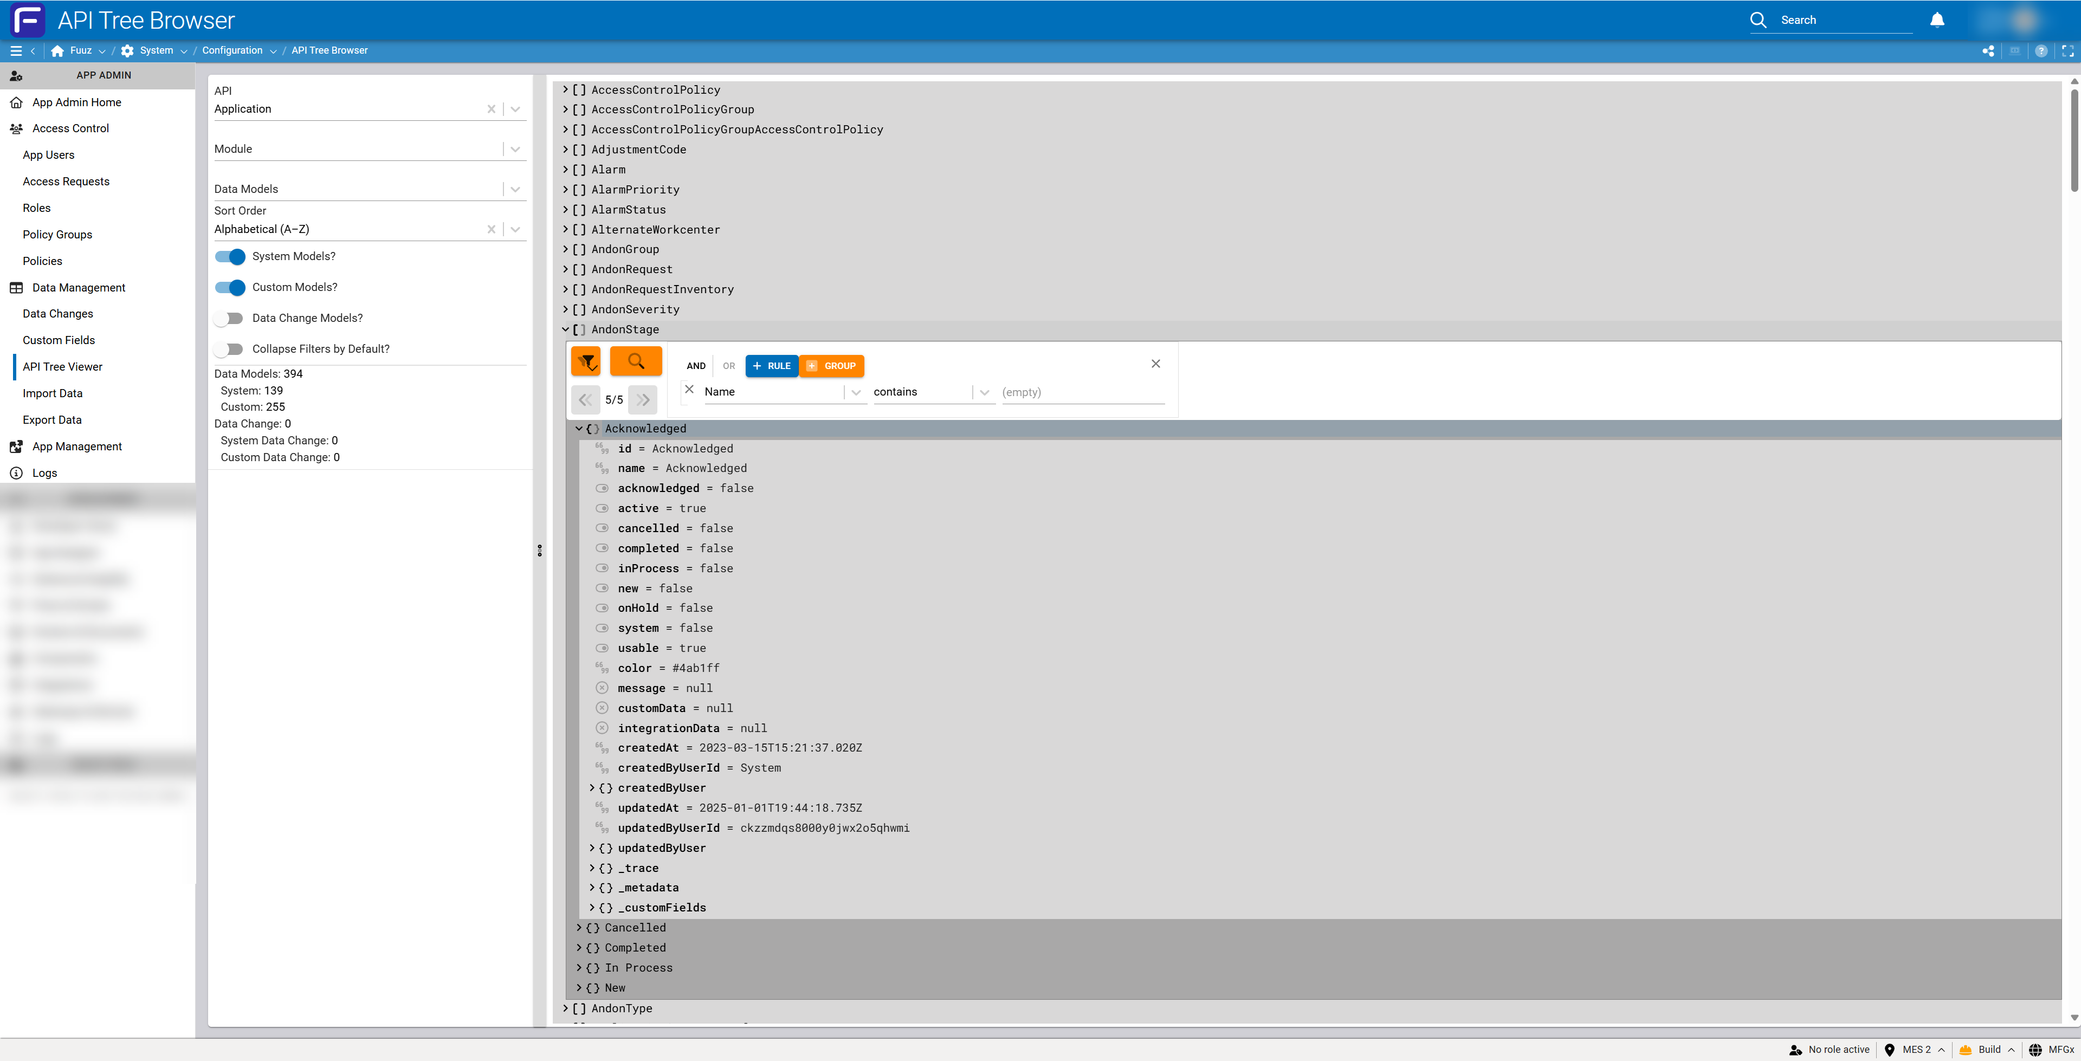Viewport: 2081px width, 1061px height.
Task: Click the share icon in breadcrumb bar
Action: [x=1988, y=51]
